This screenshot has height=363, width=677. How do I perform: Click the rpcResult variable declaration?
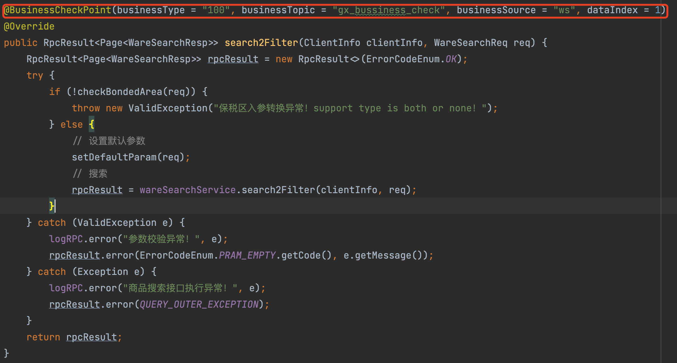click(x=233, y=59)
